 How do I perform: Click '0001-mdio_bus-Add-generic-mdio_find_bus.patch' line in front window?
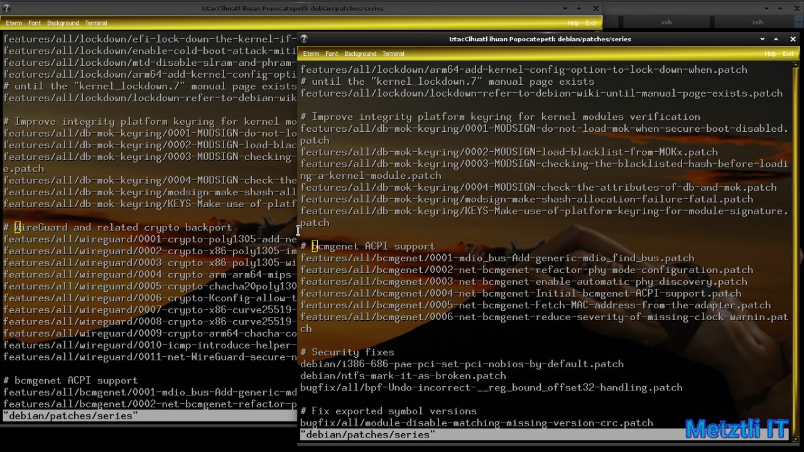497,258
